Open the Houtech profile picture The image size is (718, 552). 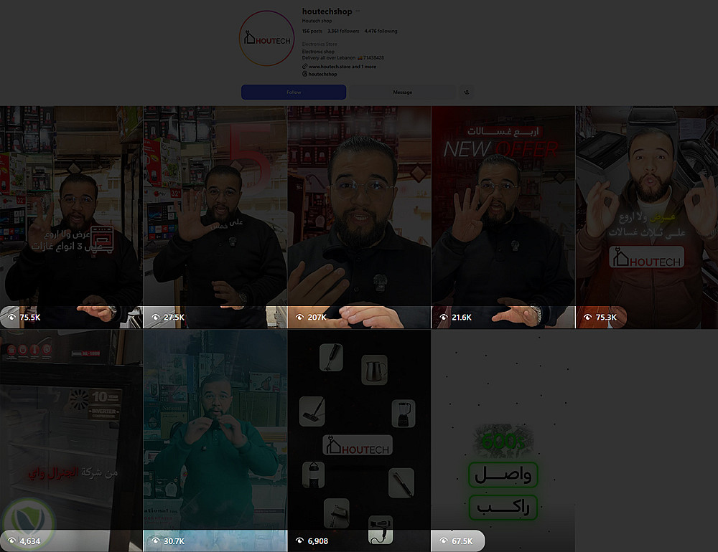click(267, 39)
